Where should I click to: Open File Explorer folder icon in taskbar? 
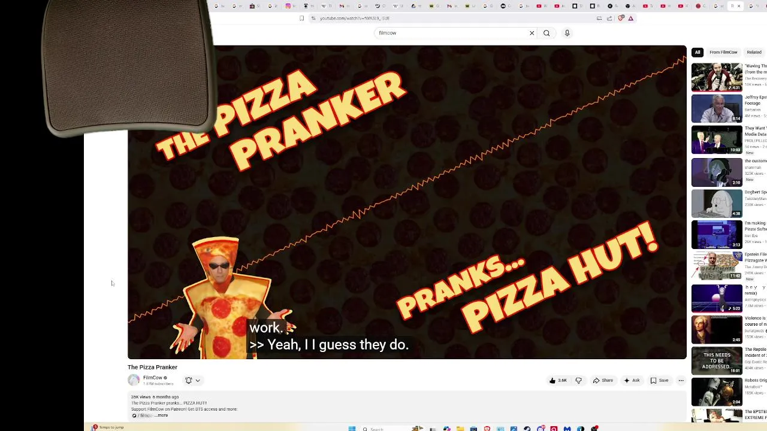tap(460, 429)
